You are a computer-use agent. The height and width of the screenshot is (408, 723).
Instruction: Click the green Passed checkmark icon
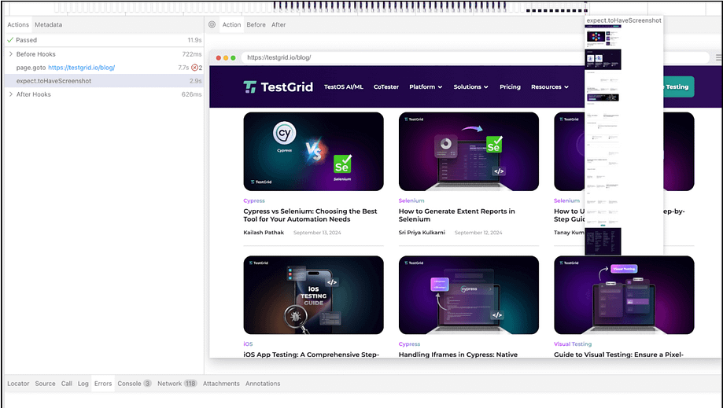click(10, 40)
